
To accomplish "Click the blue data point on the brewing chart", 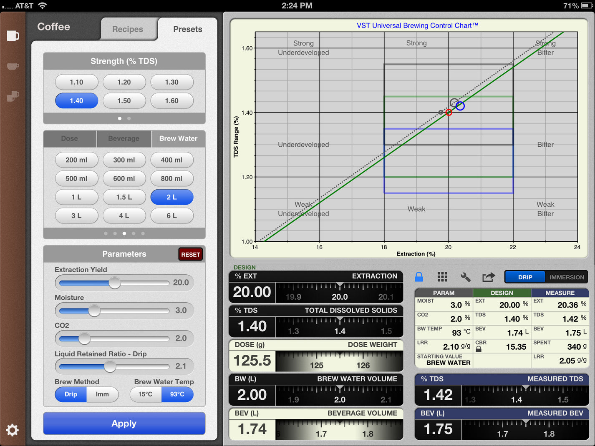I will pos(460,106).
